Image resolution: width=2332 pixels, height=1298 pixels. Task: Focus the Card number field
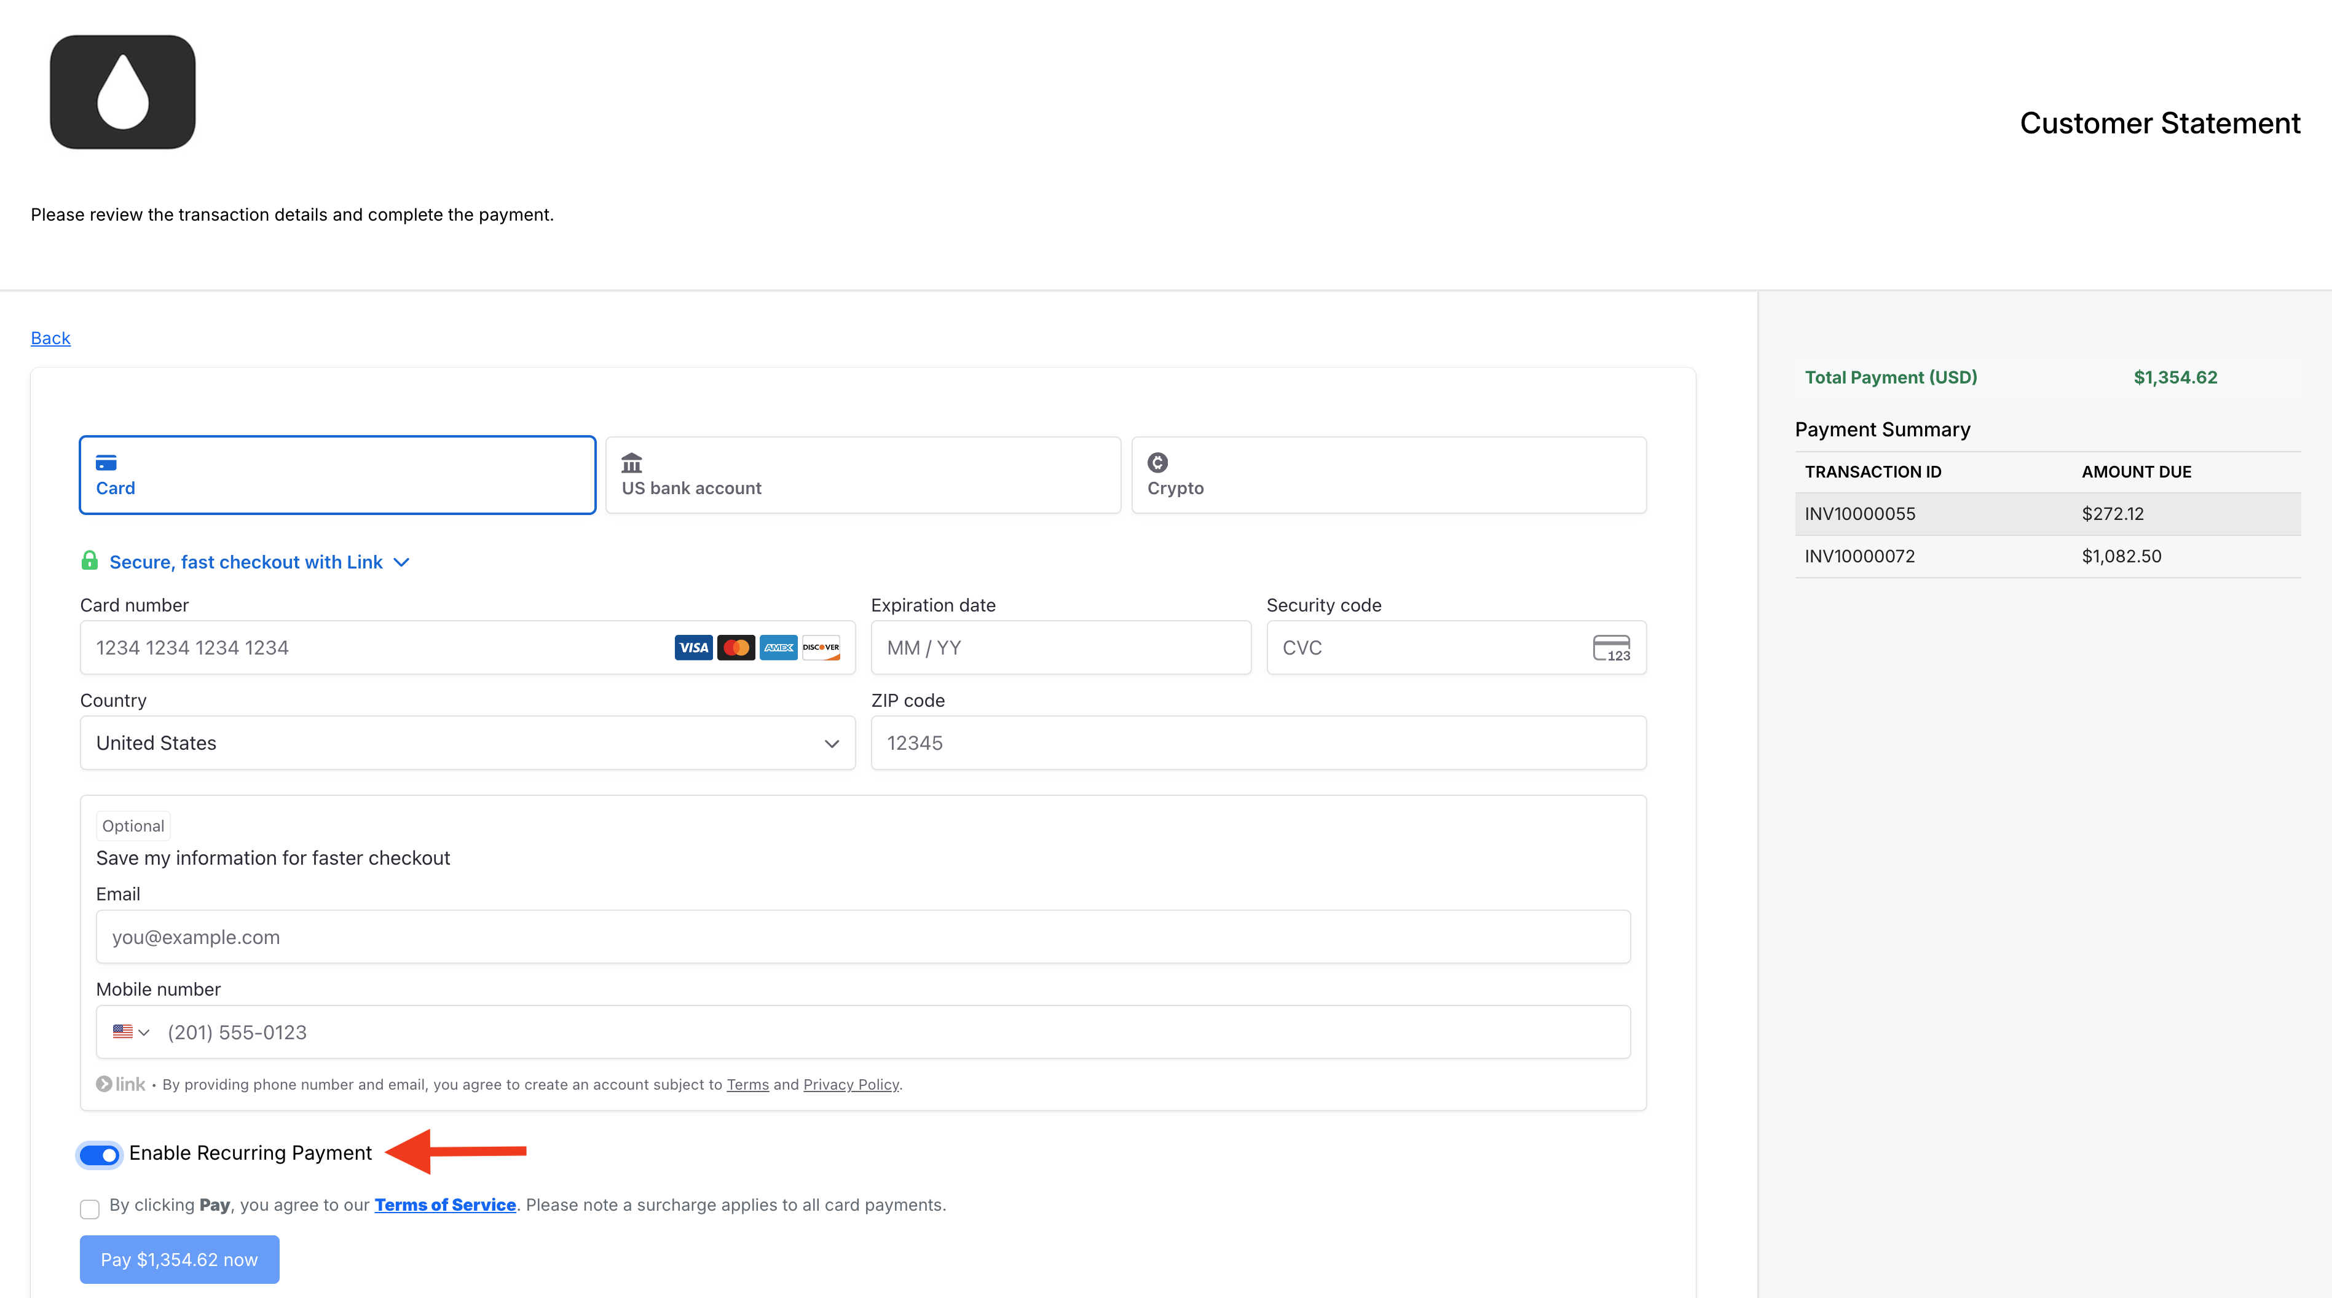(x=467, y=647)
